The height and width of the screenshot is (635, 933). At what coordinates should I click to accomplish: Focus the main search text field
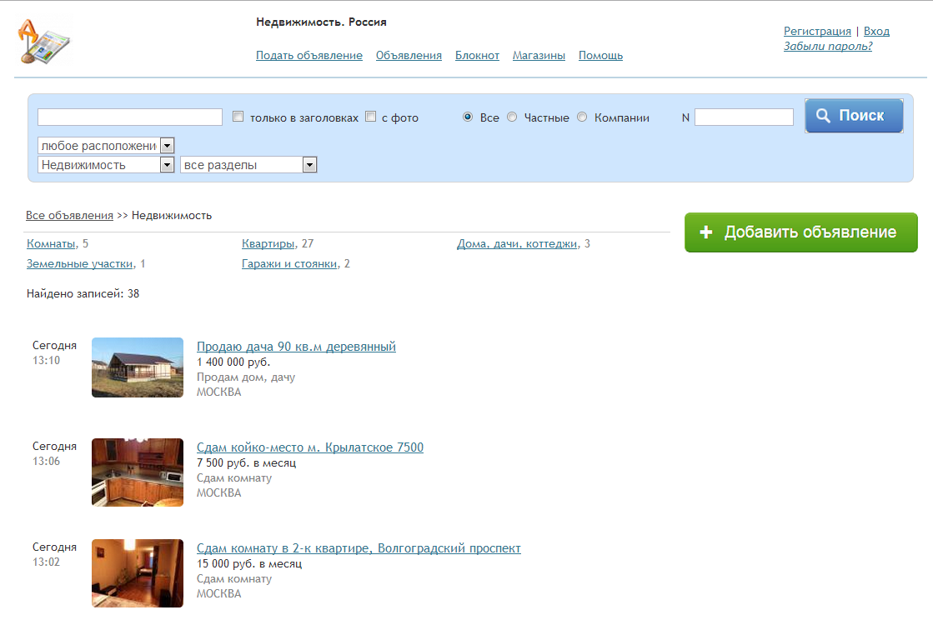pos(130,117)
